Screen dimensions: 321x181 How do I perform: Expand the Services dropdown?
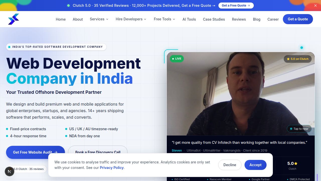99,19
